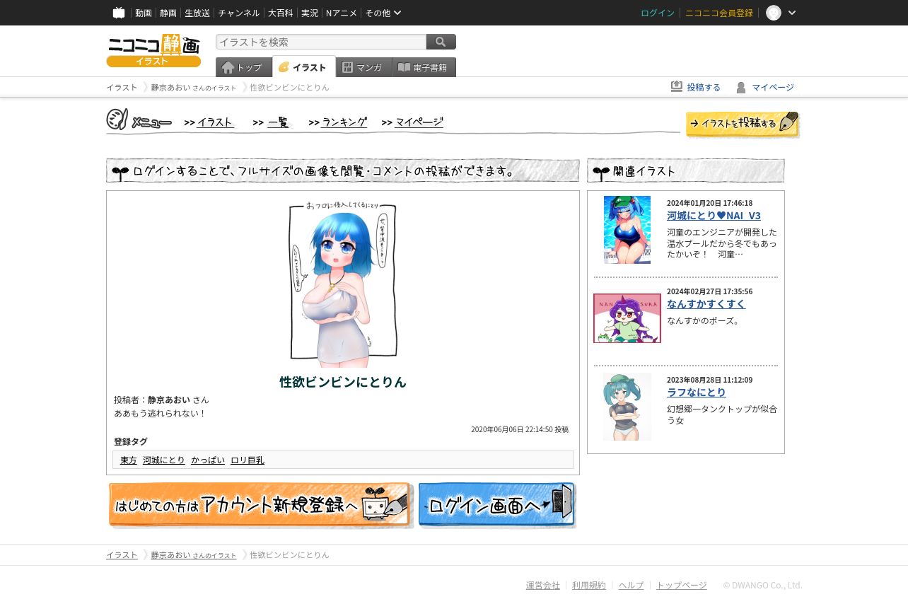Select the 東方 tag
This screenshot has width=908, height=604.
(129, 460)
